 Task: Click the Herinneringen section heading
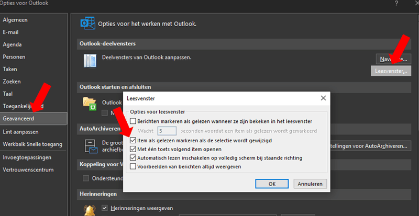tap(98, 194)
